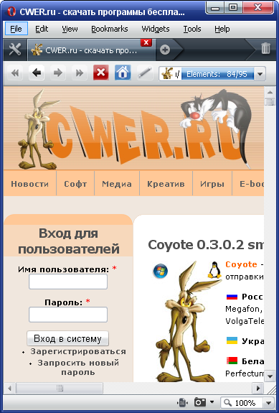279x413 pixels.
Task: Click the Зарегистрироваться link
Action: point(78,352)
